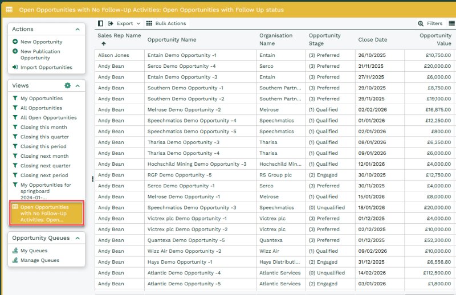
Task: Click the Import Opportunities arrow icon
Action: (x=15, y=67)
